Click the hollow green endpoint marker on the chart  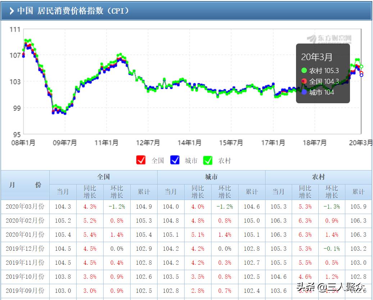point(361,67)
